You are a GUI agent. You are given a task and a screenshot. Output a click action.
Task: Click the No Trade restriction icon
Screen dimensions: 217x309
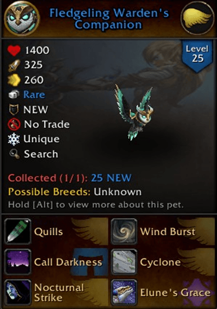[14, 125]
